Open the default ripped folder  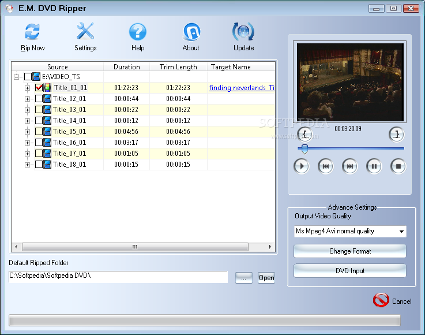[266, 278]
